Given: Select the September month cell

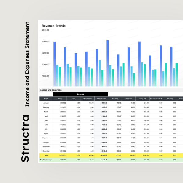Looking at the screenshot, I should [x=46, y=138].
